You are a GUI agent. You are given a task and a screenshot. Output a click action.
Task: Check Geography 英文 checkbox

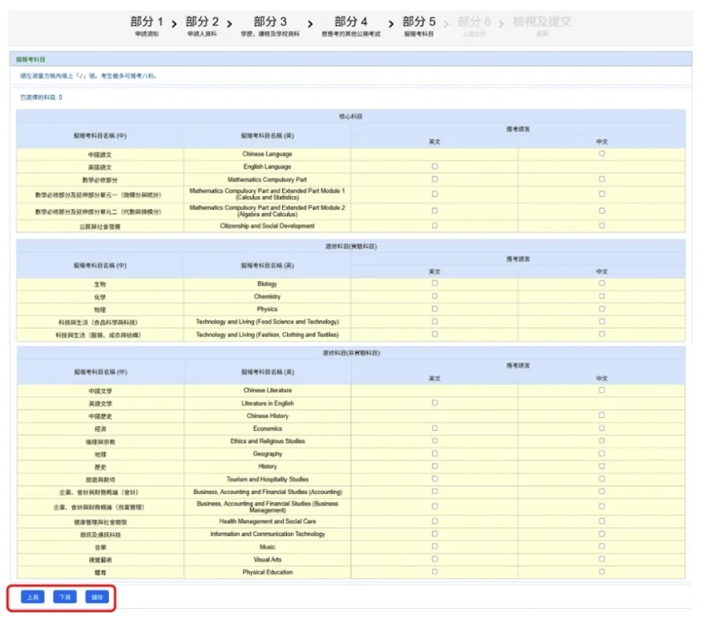[434, 453]
